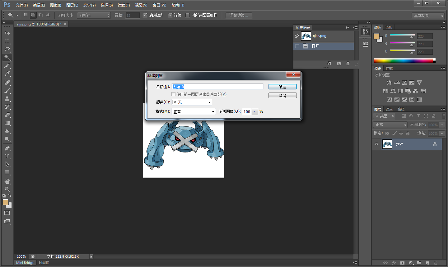This screenshot has height=267, width=448.
Task: Expand the 基本功能 workspace dropdown
Action: click(x=428, y=16)
